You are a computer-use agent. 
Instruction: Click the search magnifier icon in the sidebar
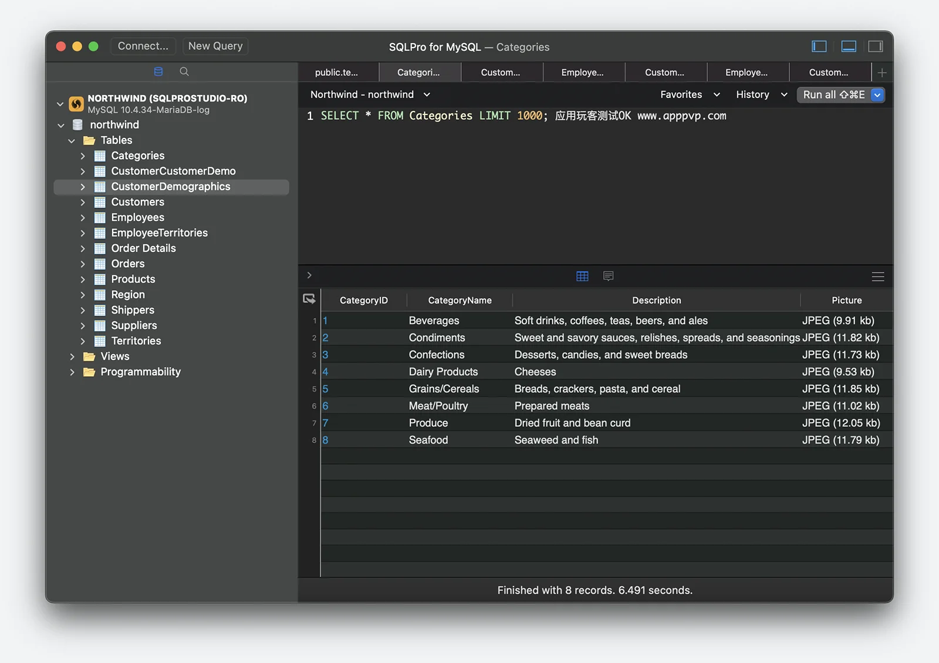[184, 72]
